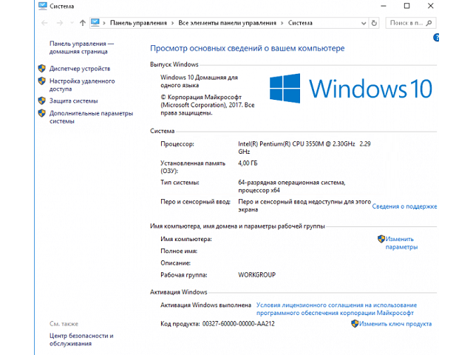Open Защита системы link
Viewport: 473px width, 355px height.
[x=74, y=101]
